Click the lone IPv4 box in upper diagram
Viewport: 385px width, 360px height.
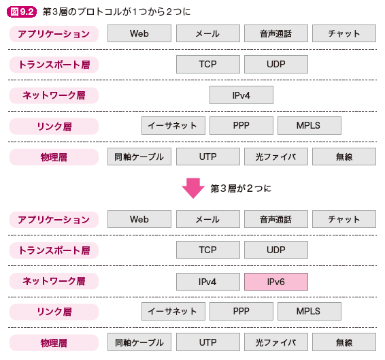pos(241,95)
